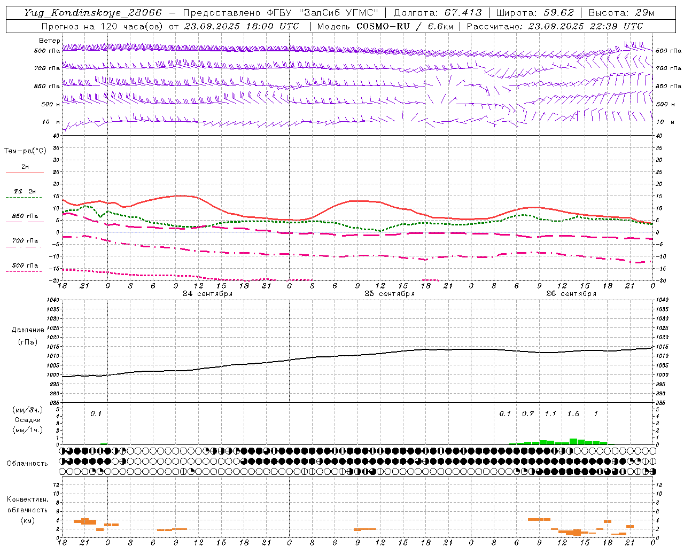Click the (мм/1ч.) unit label
The width and height of the screenshot is (684, 547).
pyautogui.click(x=28, y=430)
